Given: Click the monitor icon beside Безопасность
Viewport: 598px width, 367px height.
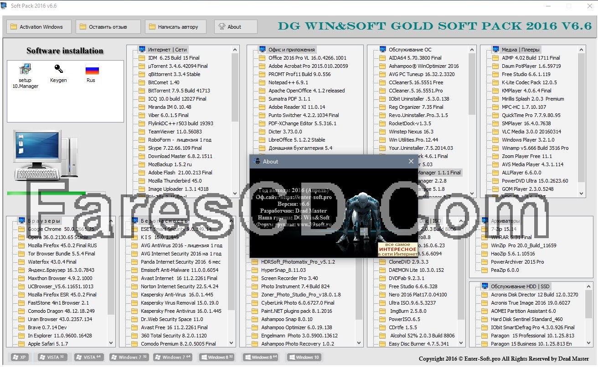Looking at the screenshot, I should coord(134,221).
